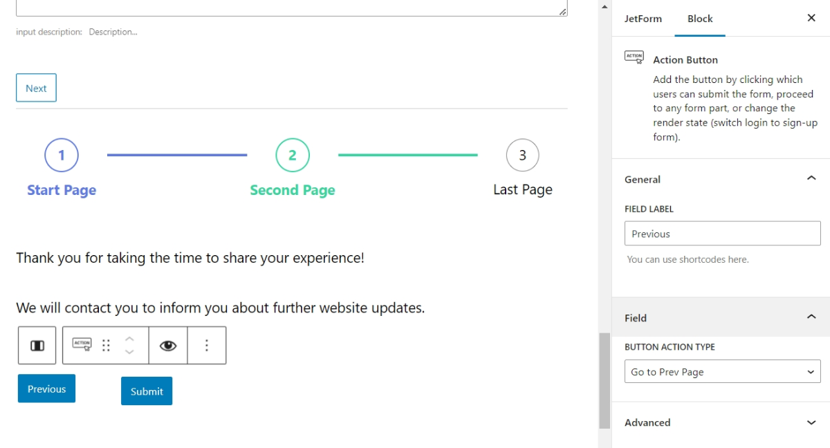The image size is (830, 448).
Task: Collapse the Field settings section
Action: point(811,318)
